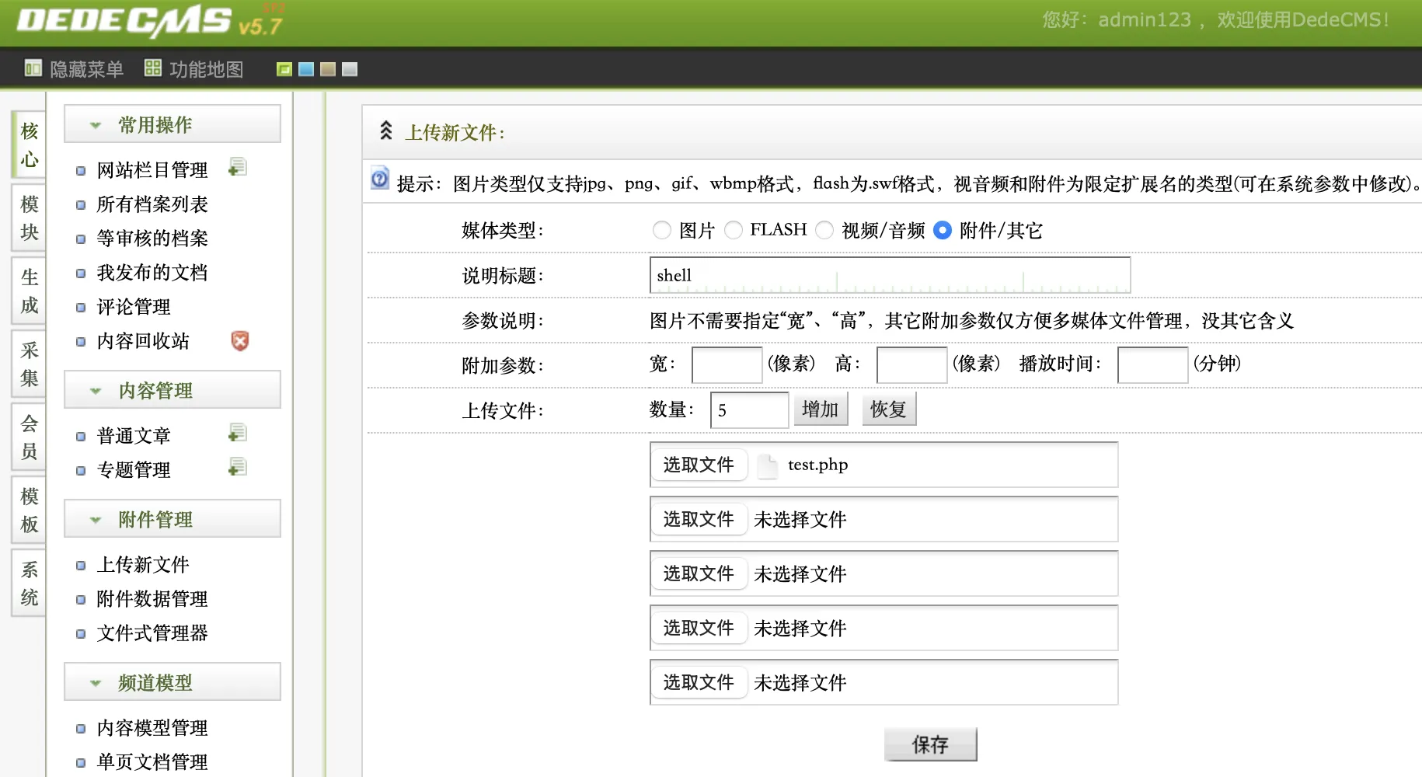1422x777 pixels.
Task: Collapse the 常用操作 menu section
Action: click(96, 125)
